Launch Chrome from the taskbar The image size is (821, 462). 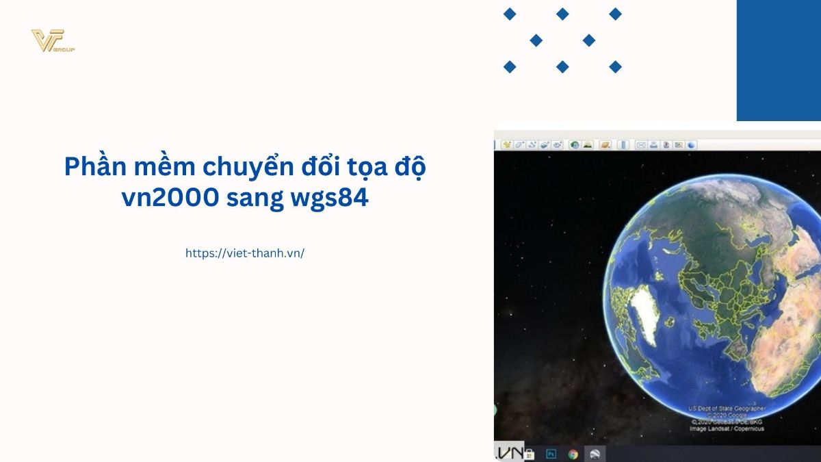[573, 453]
